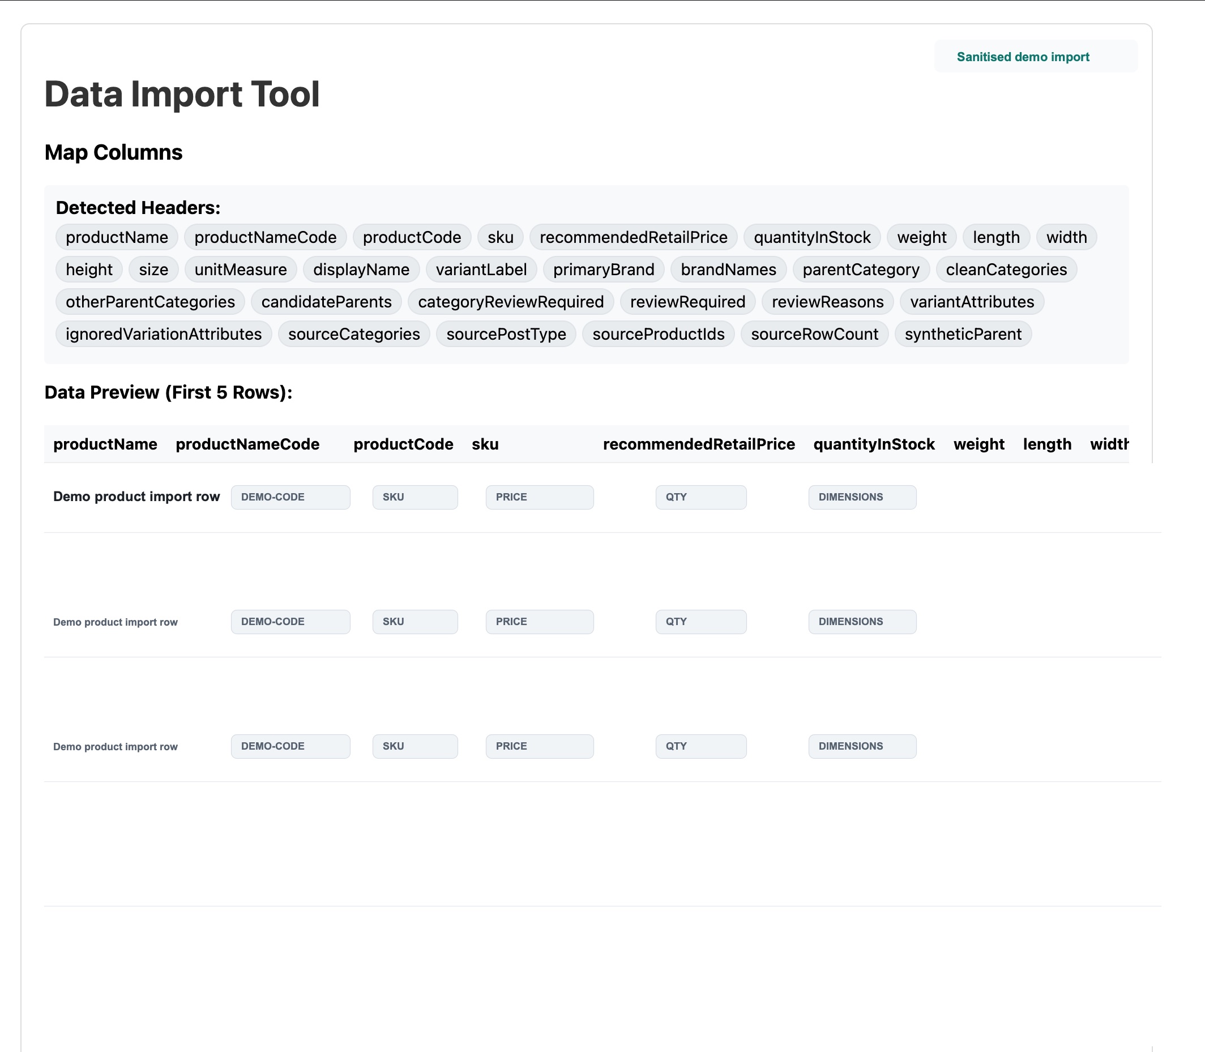
Task: Click the categoryReviewRequired header chip
Action: coord(511,302)
